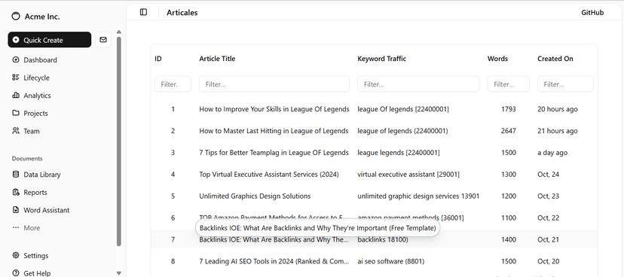
Task: Click the Quick Create button
Action: click(50, 40)
